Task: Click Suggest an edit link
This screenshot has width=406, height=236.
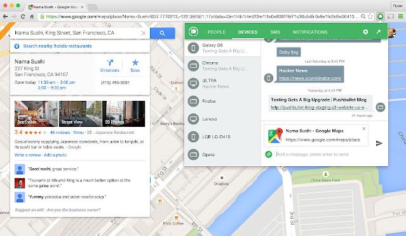Action: (x=29, y=209)
